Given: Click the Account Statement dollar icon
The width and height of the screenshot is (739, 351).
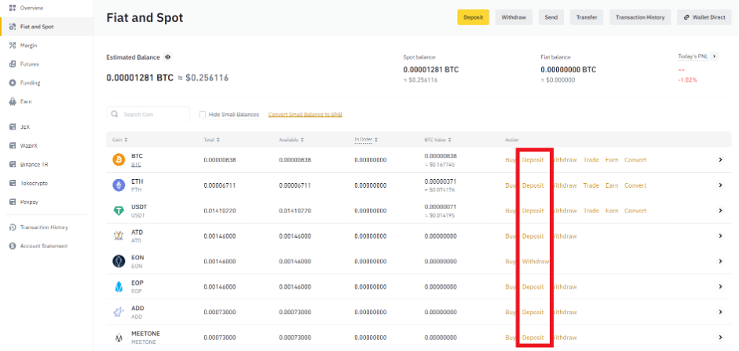Looking at the screenshot, I should coord(13,247).
